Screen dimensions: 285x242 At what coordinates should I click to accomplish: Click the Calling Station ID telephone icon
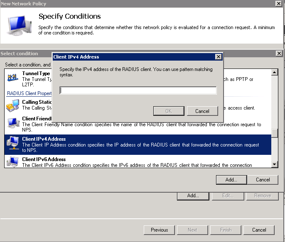pos(12,106)
